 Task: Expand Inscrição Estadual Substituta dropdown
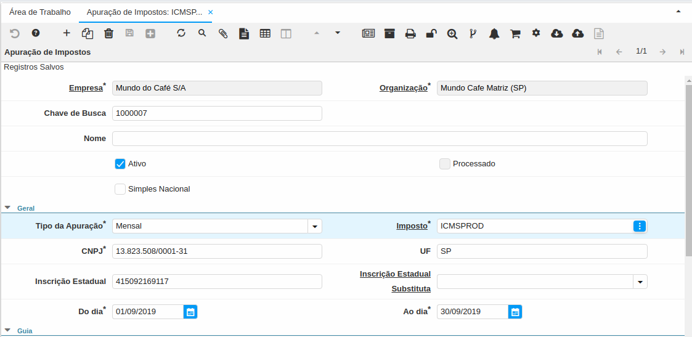(x=640, y=282)
